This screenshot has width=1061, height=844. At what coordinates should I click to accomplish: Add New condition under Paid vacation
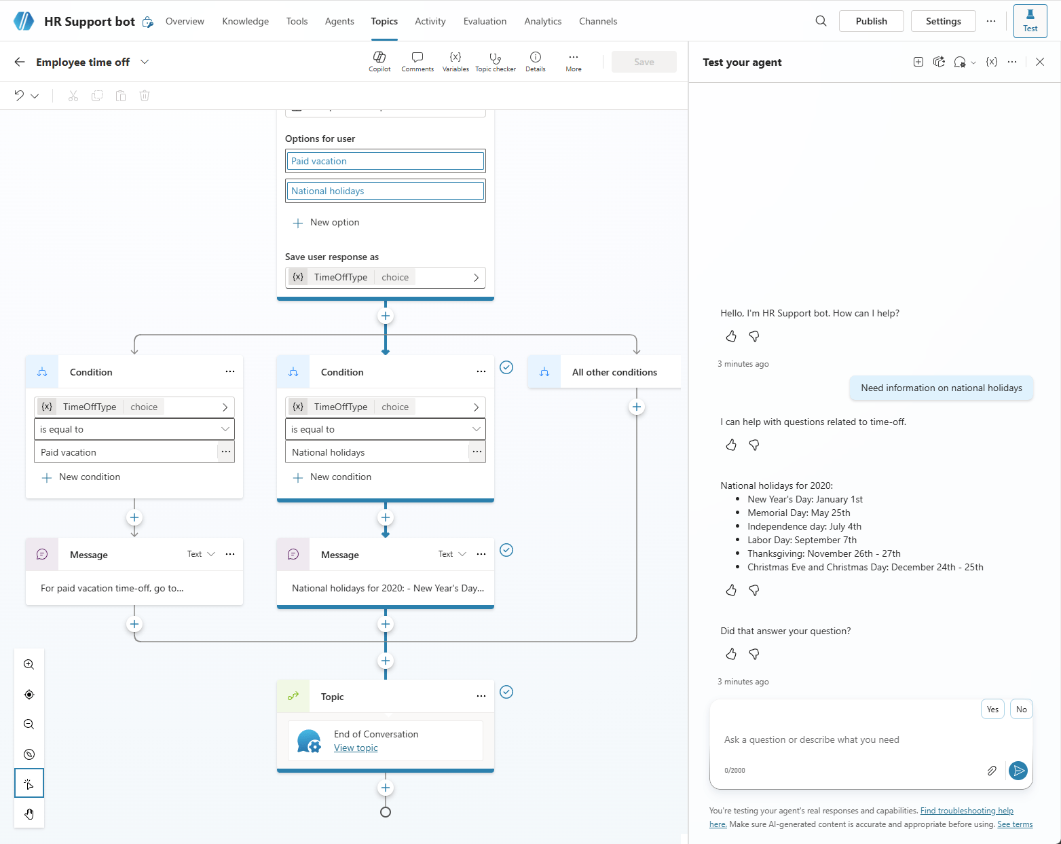click(81, 477)
